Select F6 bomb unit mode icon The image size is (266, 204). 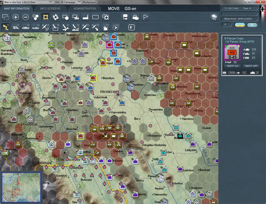(56, 27)
